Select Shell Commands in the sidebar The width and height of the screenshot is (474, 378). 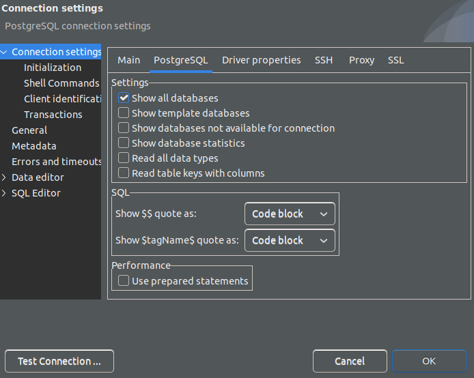pyautogui.click(x=61, y=83)
